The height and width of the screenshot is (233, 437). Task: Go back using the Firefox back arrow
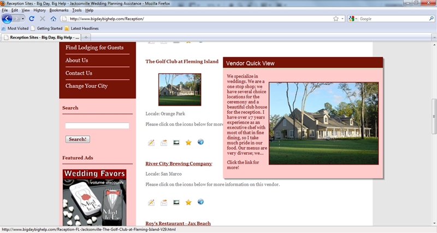click(7, 19)
